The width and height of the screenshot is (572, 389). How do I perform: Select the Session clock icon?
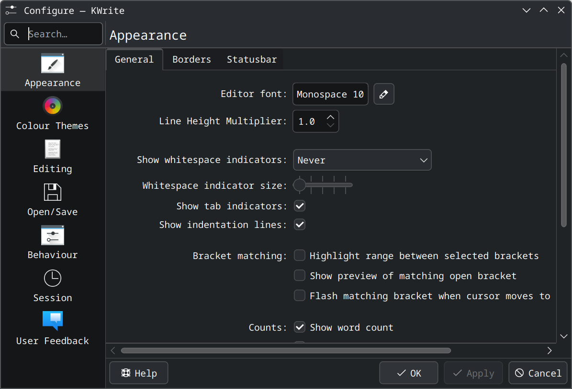53,279
